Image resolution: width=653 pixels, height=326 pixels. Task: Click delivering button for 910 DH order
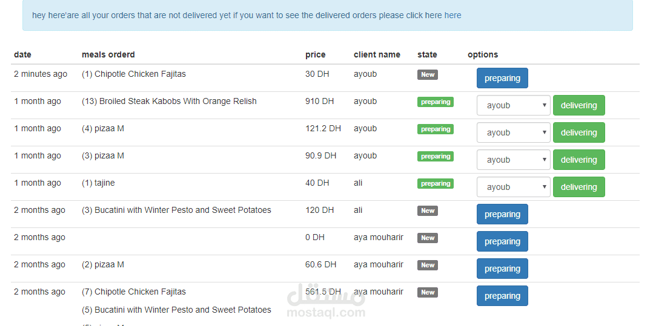click(578, 105)
